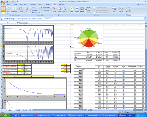This screenshot has width=147, height=117.
Task: Open the Review ribbon tab
Action: click(48, 5)
